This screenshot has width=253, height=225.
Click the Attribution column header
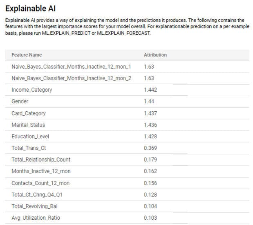point(155,55)
